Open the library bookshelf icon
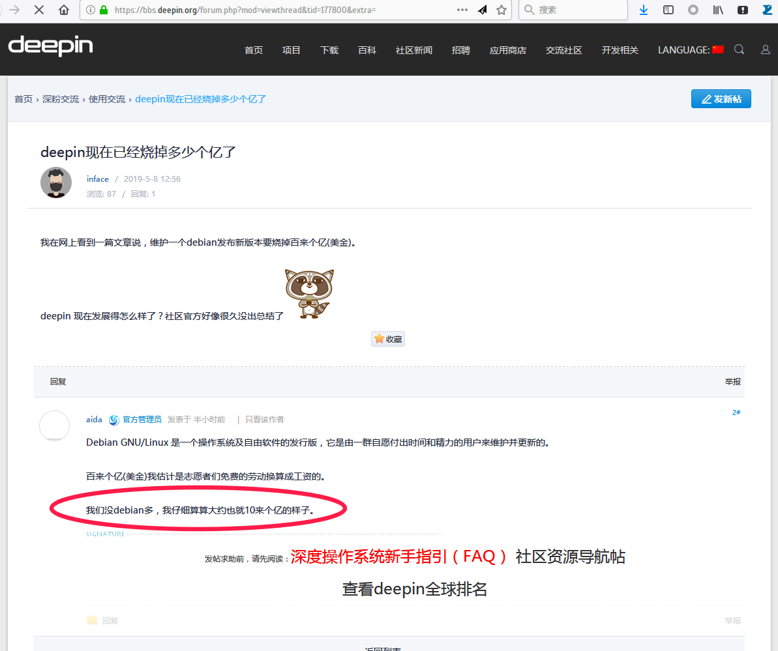Screen dimensions: 778x651 pos(718,10)
